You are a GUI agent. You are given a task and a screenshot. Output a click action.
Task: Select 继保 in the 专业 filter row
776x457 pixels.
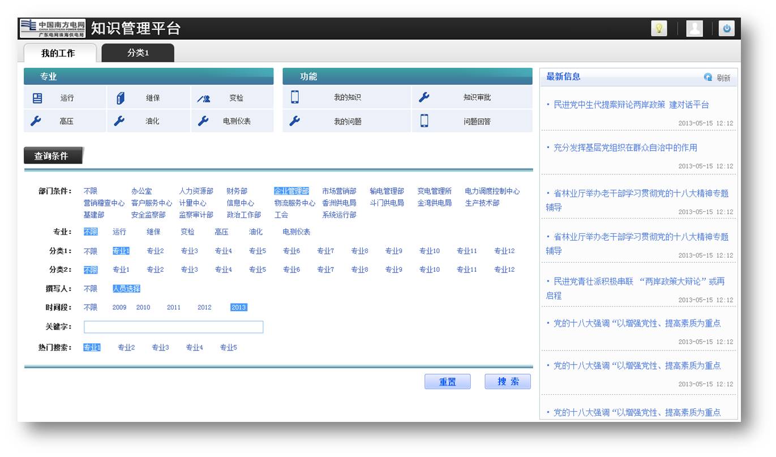pos(153,232)
